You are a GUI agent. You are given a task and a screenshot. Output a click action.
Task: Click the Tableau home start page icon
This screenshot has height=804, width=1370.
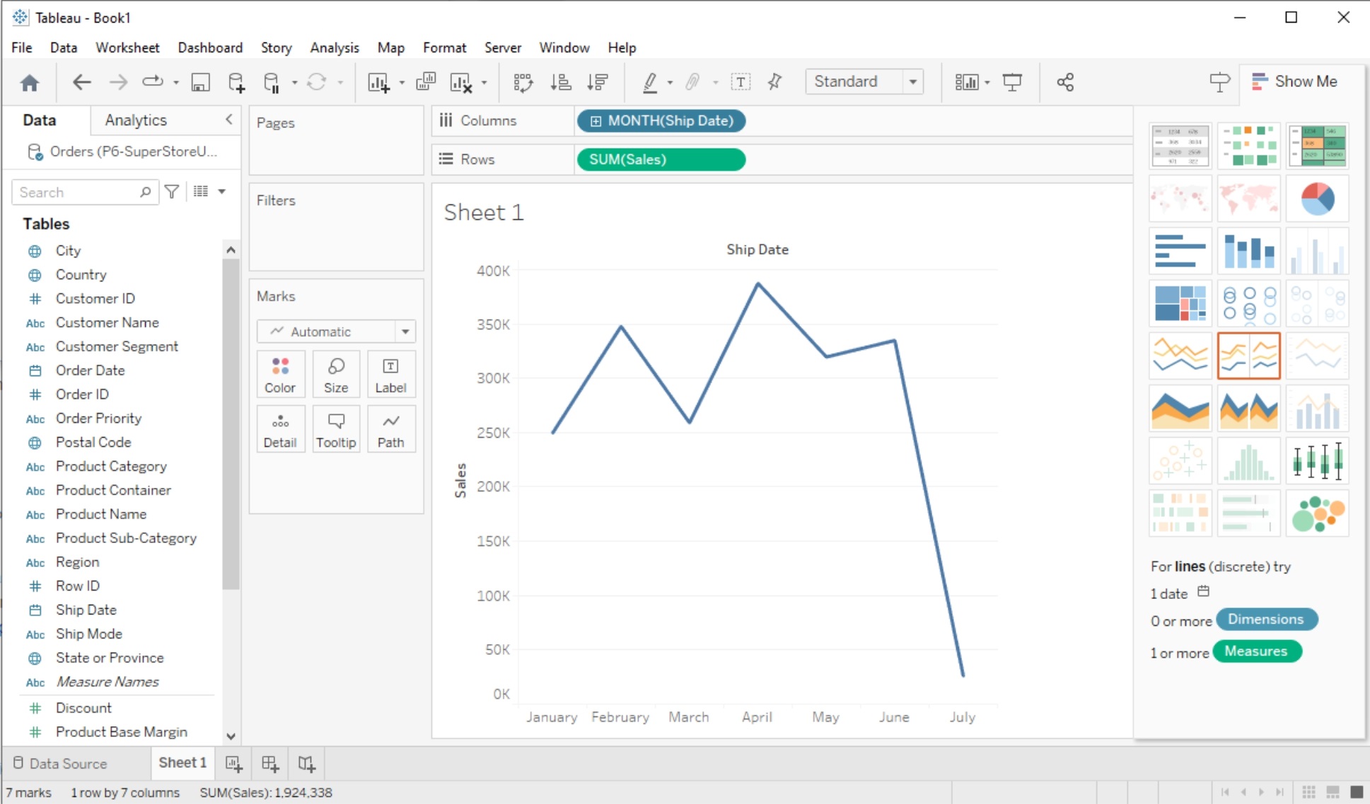click(30, 83)
